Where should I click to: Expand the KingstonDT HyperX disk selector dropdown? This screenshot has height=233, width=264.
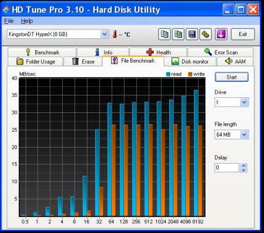[x=105, y=34]
